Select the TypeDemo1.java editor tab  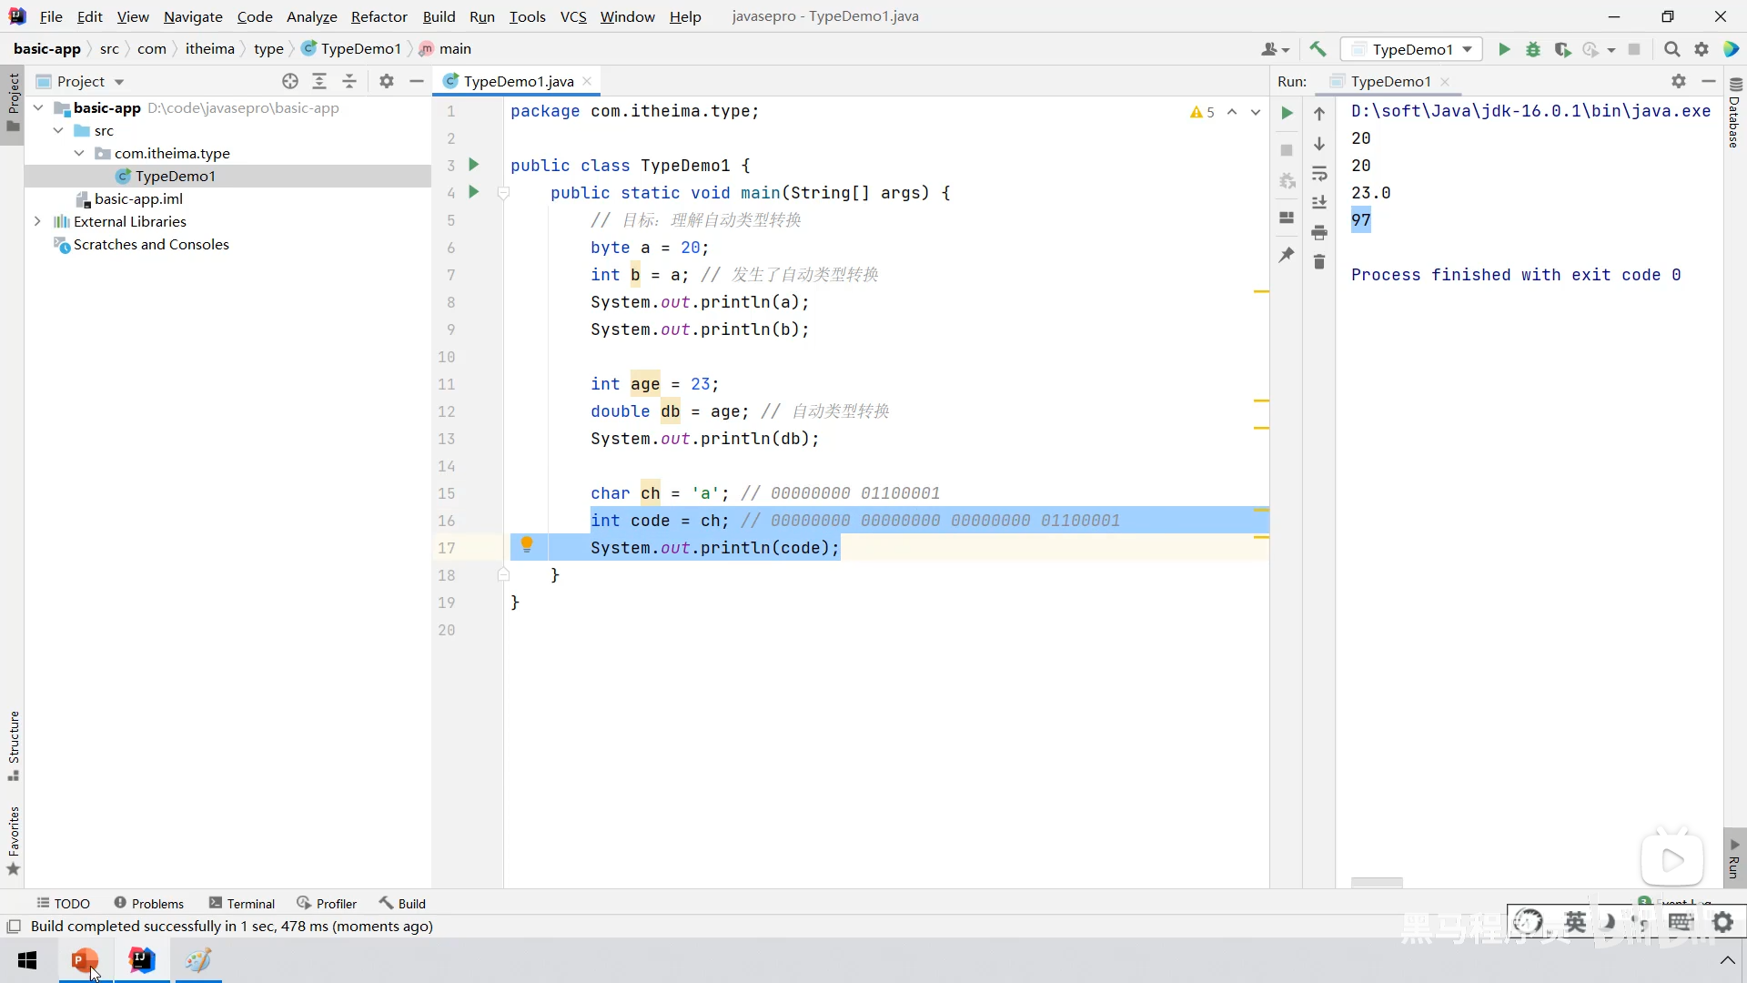(x=518, y=81)
